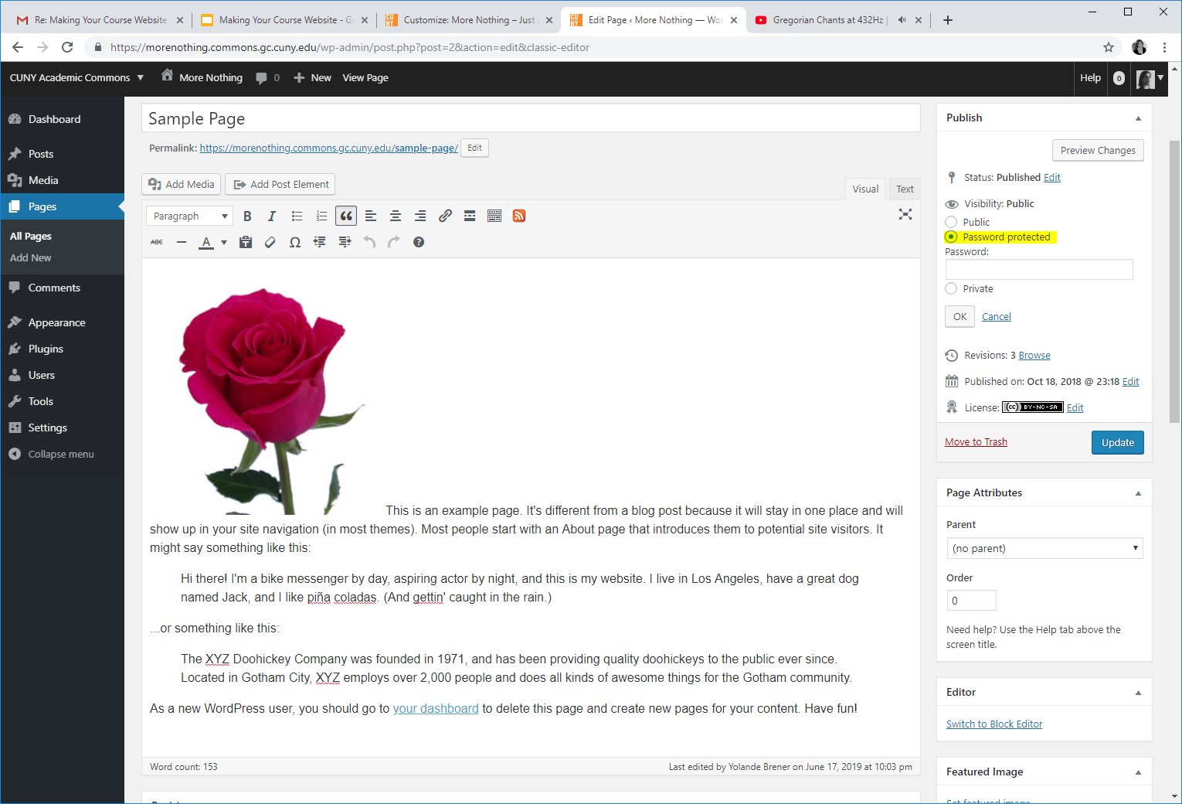Click the Blockquote toolbar icon
1182x804 pixels.
click(x=346, y=216)
